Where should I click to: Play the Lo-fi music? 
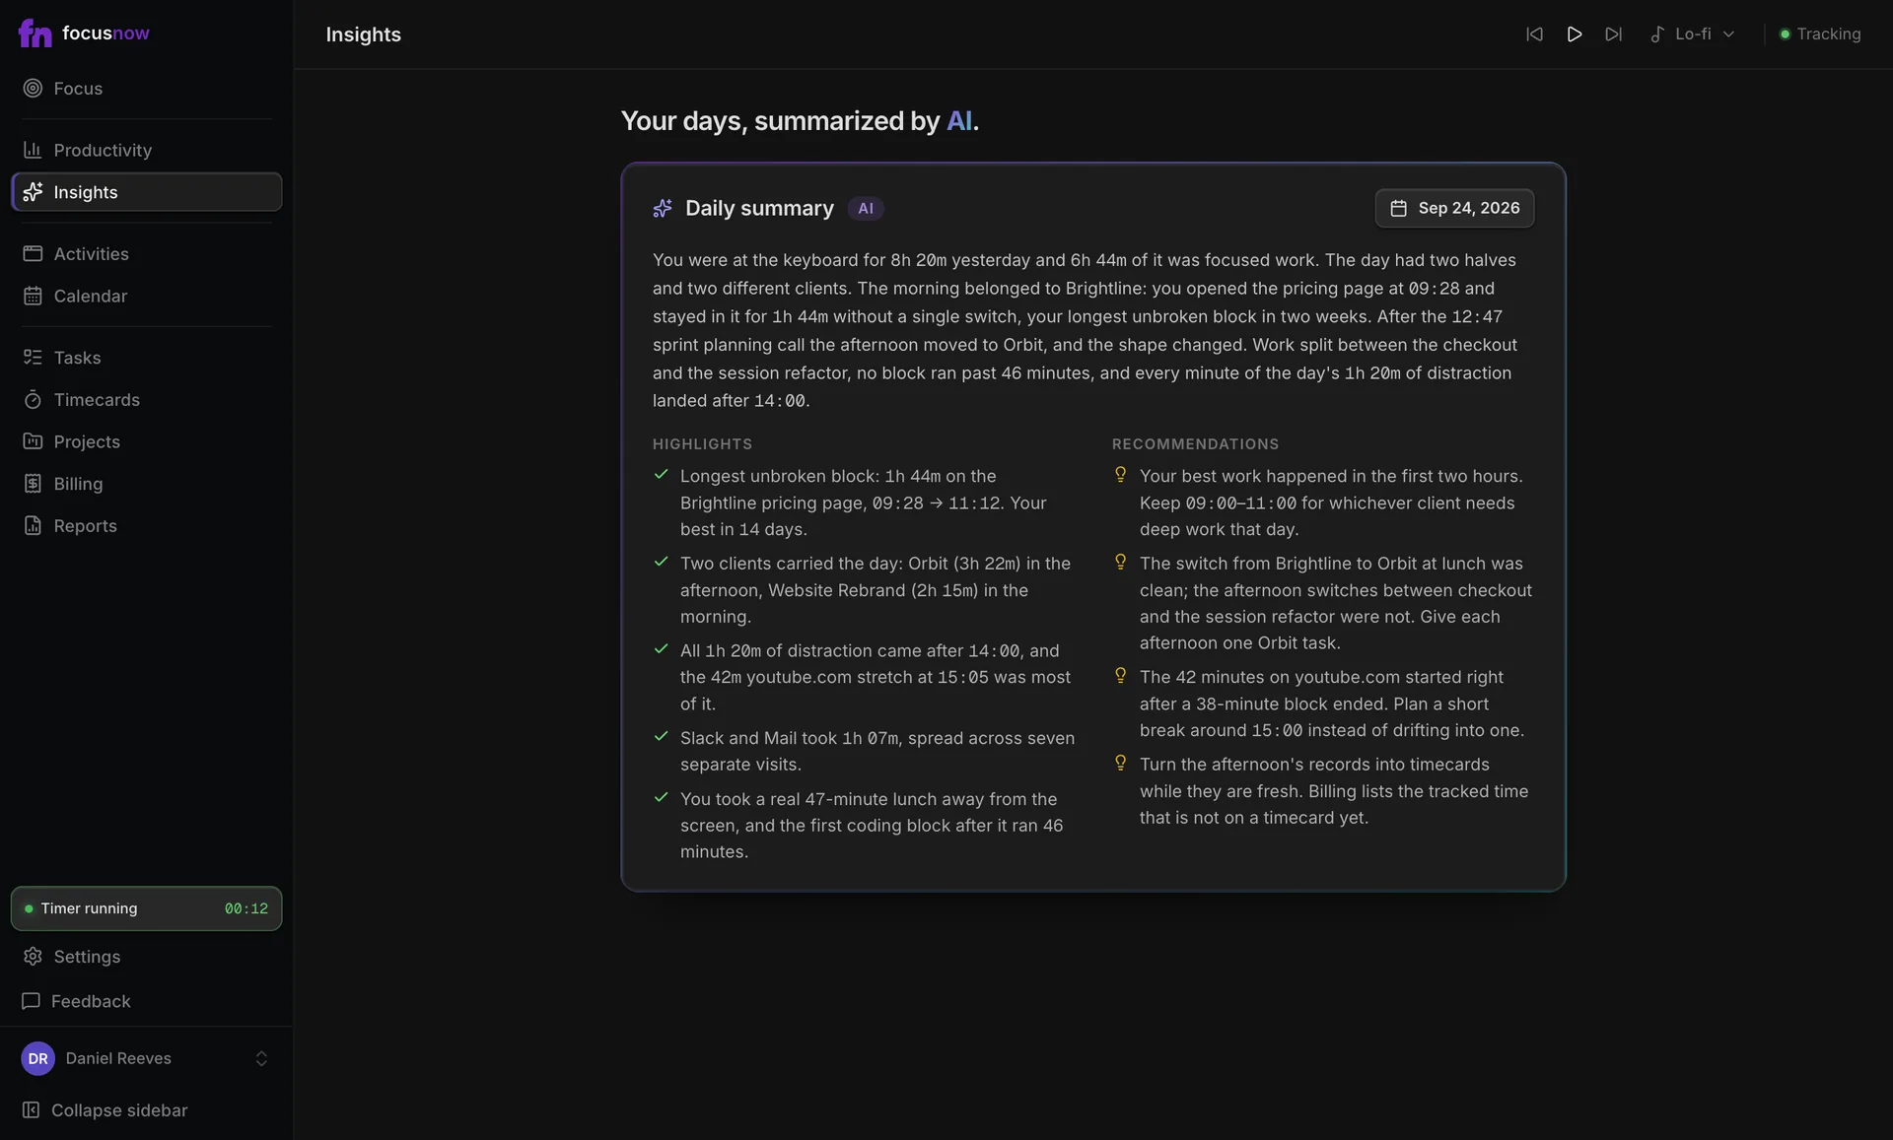click(1575, 34)
